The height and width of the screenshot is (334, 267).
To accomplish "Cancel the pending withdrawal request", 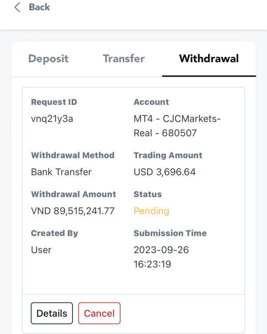I will [x=99, y=313].
